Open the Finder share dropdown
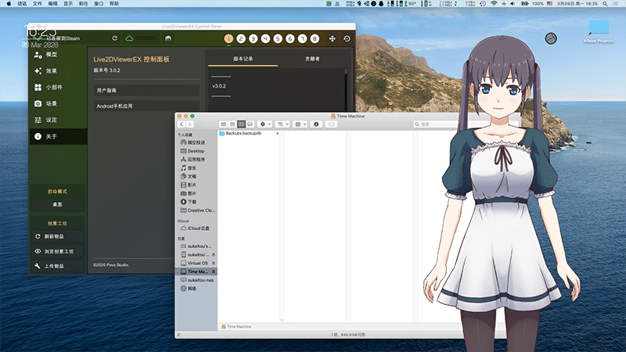Image resolution: width=626 pixels, height=352 pixels. tap(282, 124)
